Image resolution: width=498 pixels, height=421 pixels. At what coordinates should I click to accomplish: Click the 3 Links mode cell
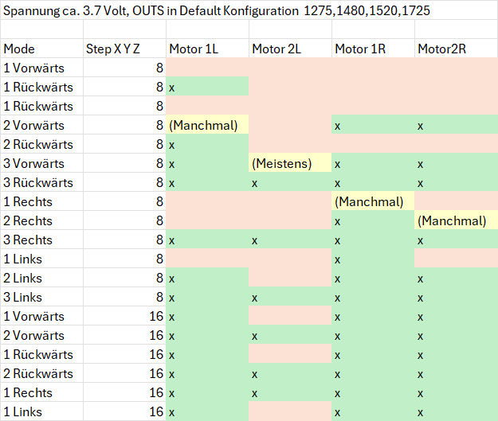(42, 297)
